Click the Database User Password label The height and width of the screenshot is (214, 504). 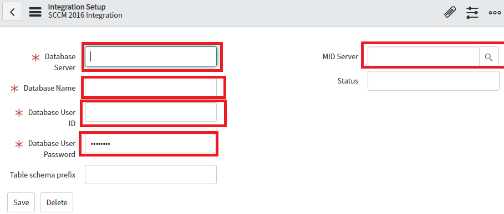coord(52,149)
